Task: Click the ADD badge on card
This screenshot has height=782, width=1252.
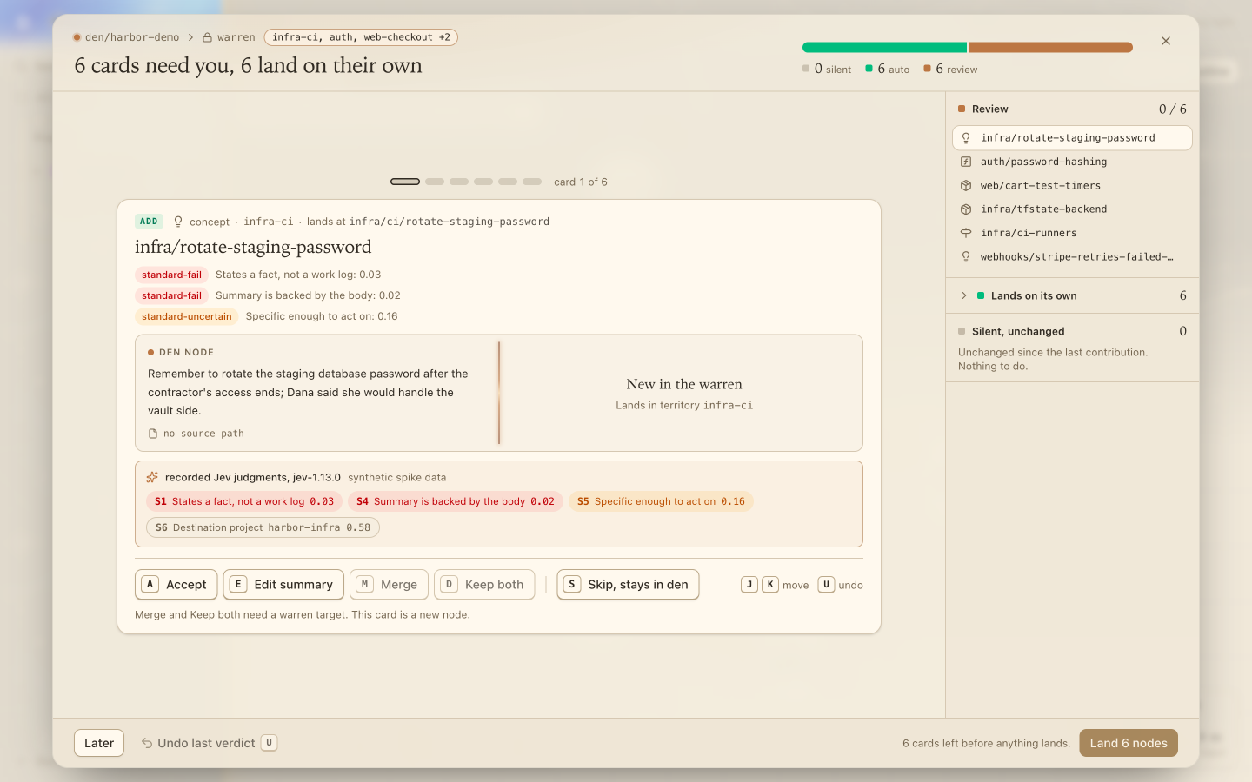Action: point(149,222)
